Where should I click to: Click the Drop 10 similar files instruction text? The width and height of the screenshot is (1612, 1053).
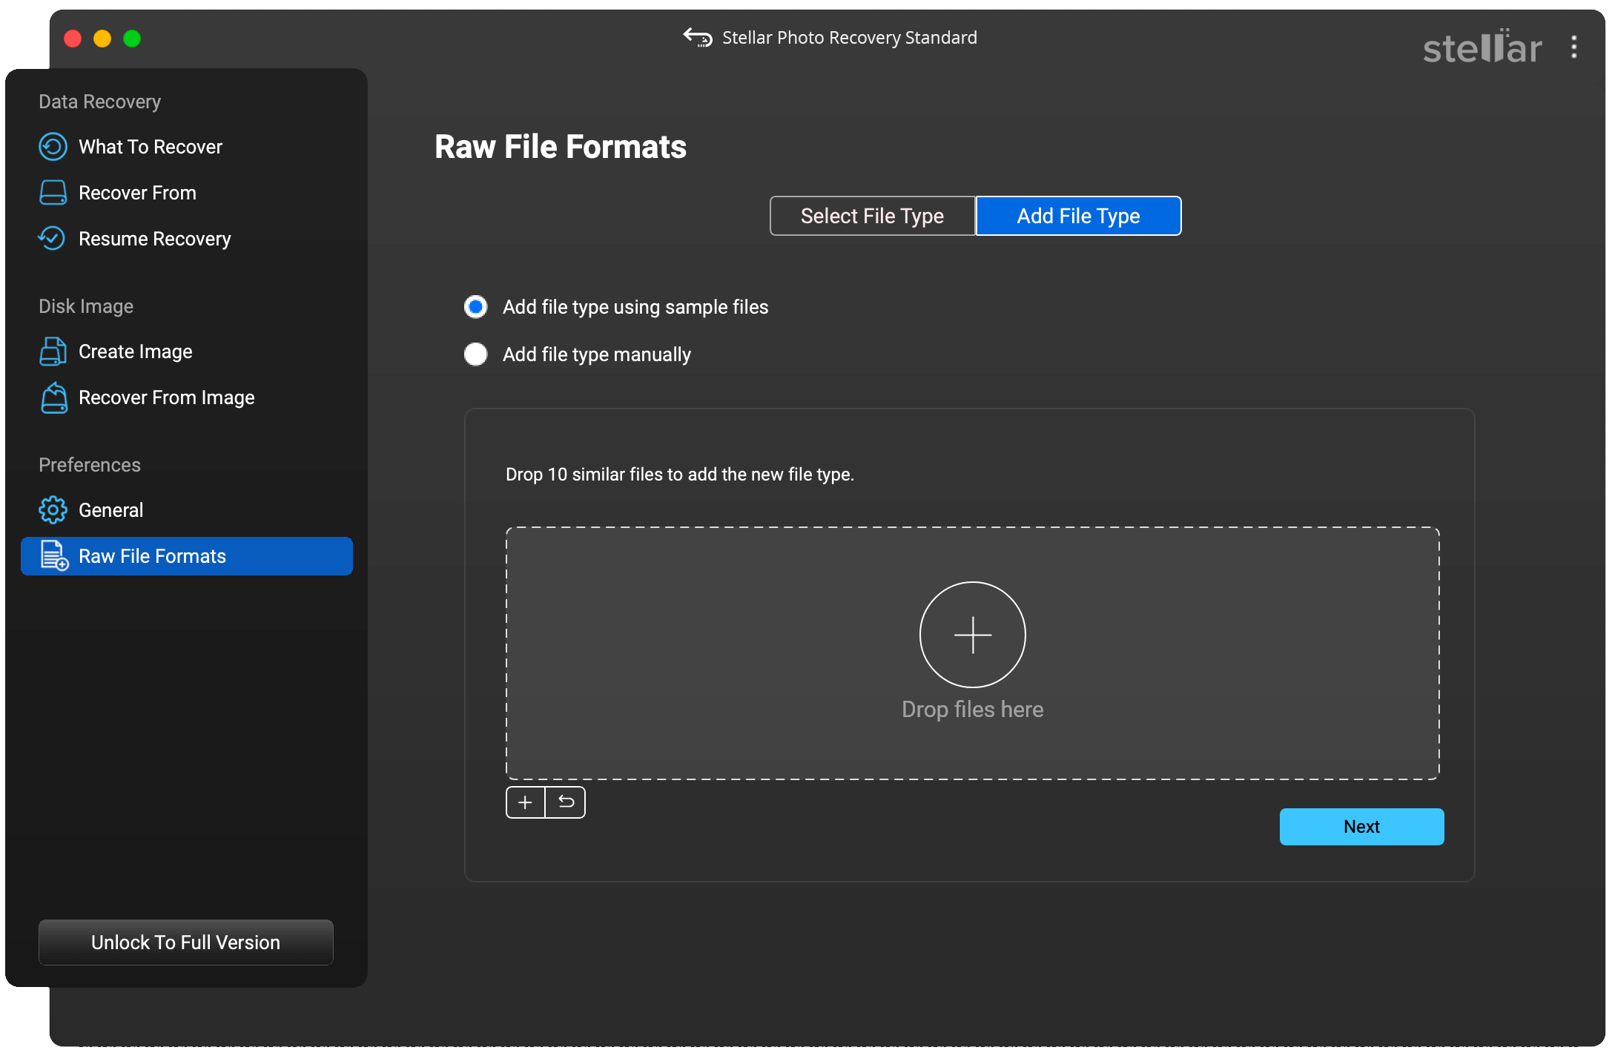tap(680, 475)
